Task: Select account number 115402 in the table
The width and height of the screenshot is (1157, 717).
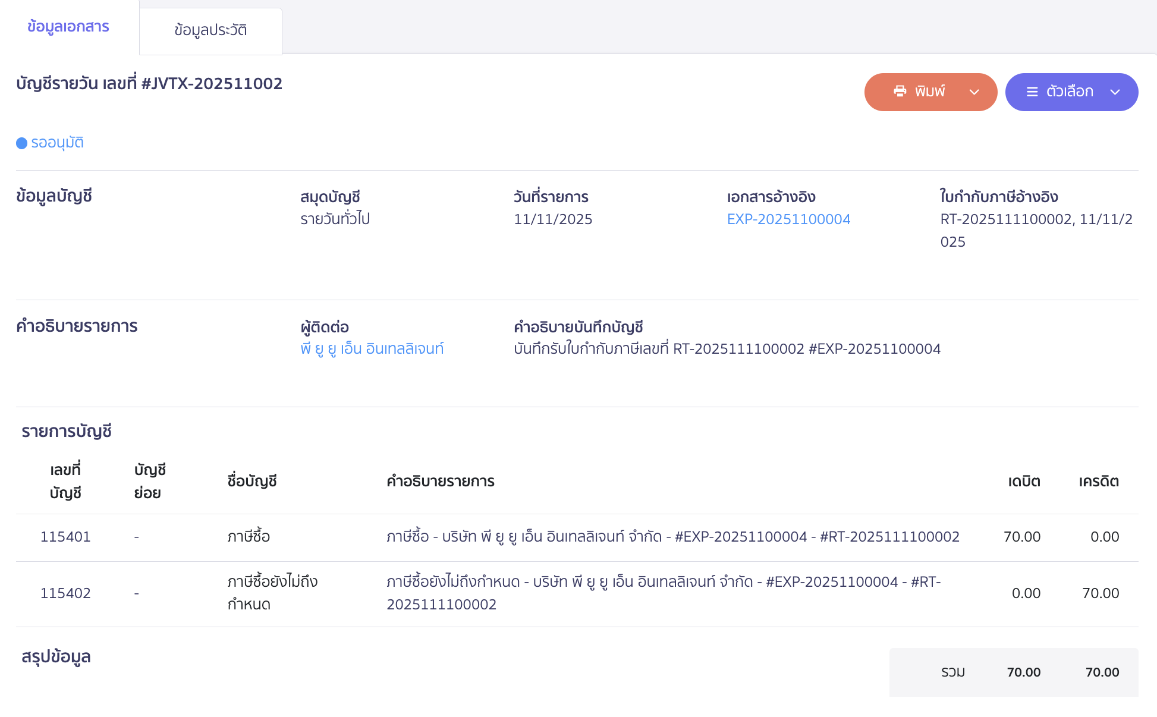Action: 65,593
